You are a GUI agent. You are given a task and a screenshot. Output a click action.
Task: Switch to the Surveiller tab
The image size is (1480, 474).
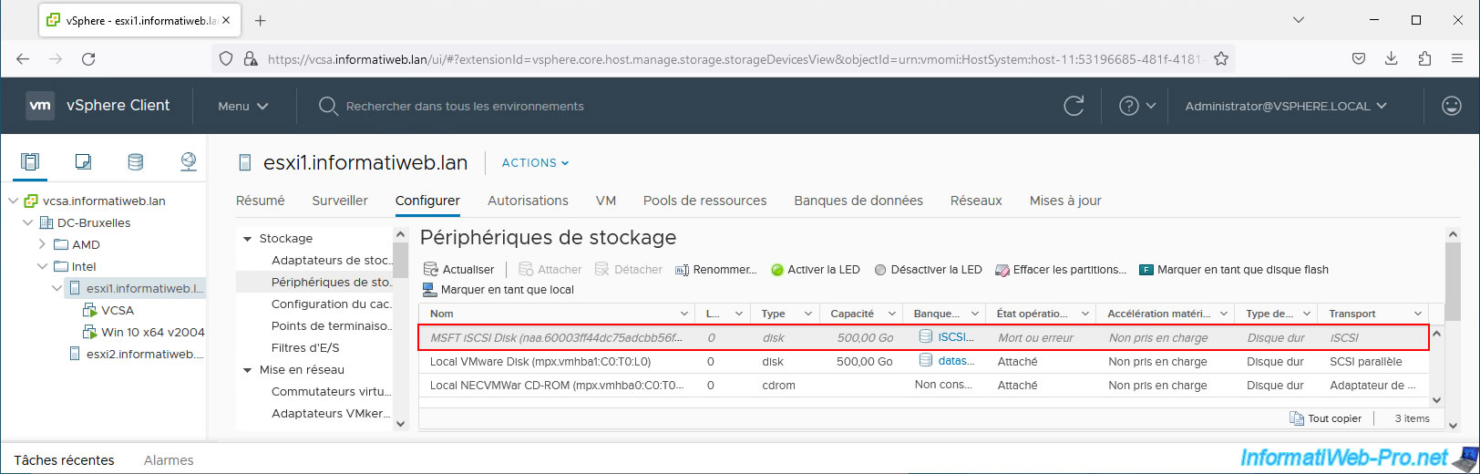(340, 201)
